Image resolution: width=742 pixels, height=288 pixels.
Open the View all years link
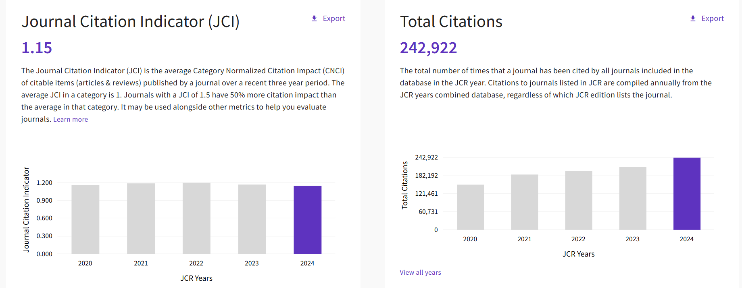[420, 272]
